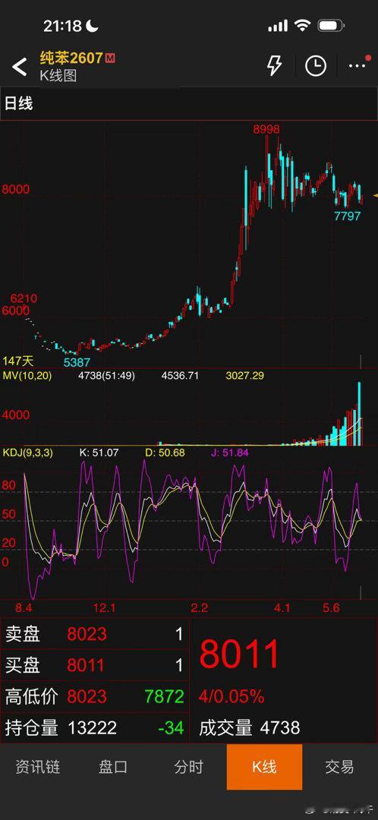Tap the M badge beside 纯苯2607
378x820 pixels.
click(x=110, y=58)
